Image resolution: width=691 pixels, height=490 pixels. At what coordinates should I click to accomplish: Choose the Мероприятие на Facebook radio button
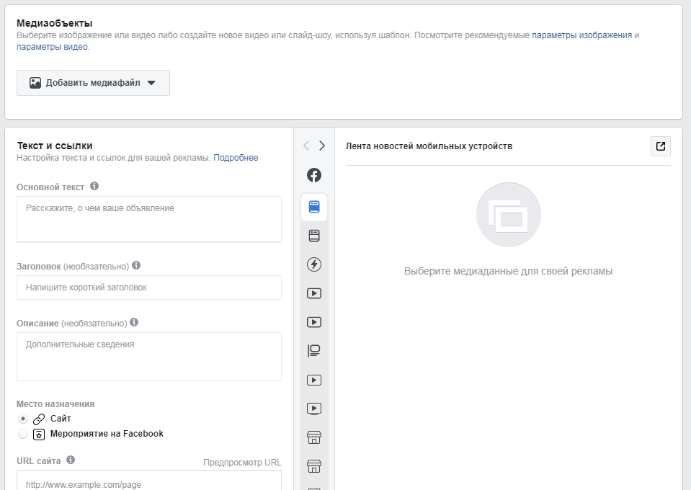click(23, 434)
